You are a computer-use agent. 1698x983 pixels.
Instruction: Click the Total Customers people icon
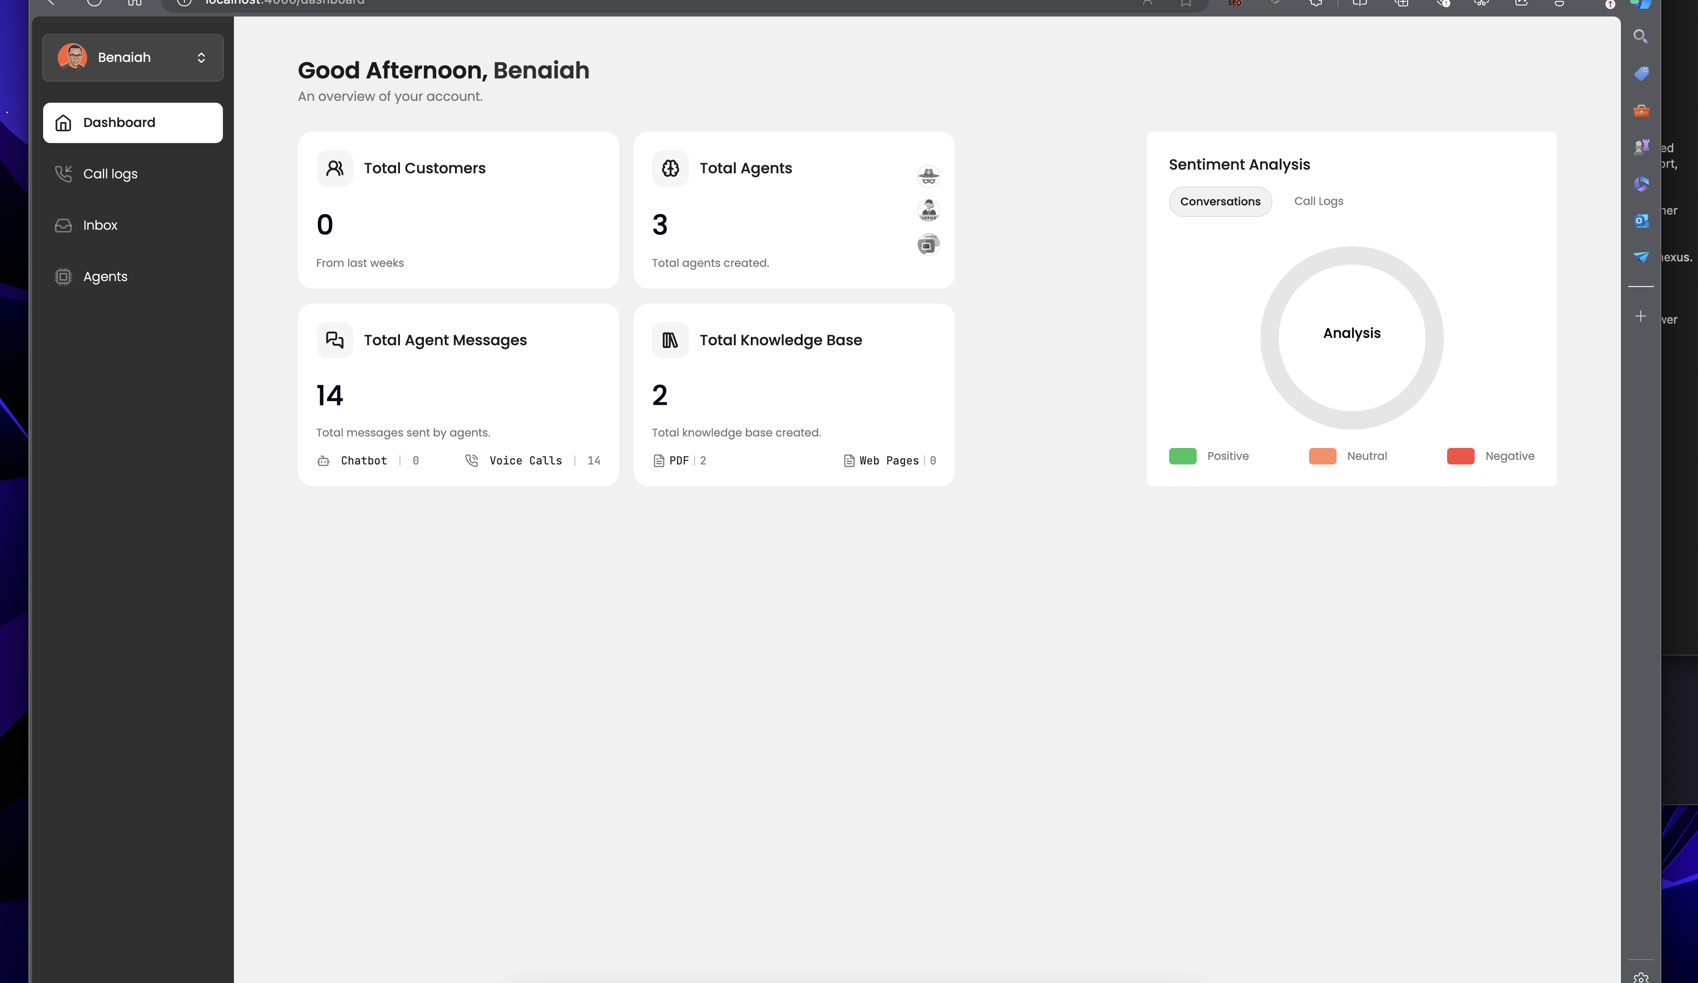tap(334, 168)
